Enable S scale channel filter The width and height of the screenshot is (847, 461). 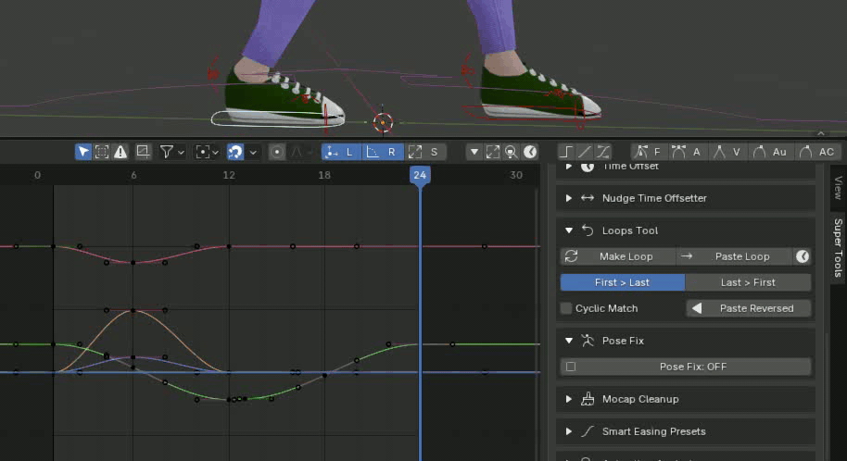(424, 152)
